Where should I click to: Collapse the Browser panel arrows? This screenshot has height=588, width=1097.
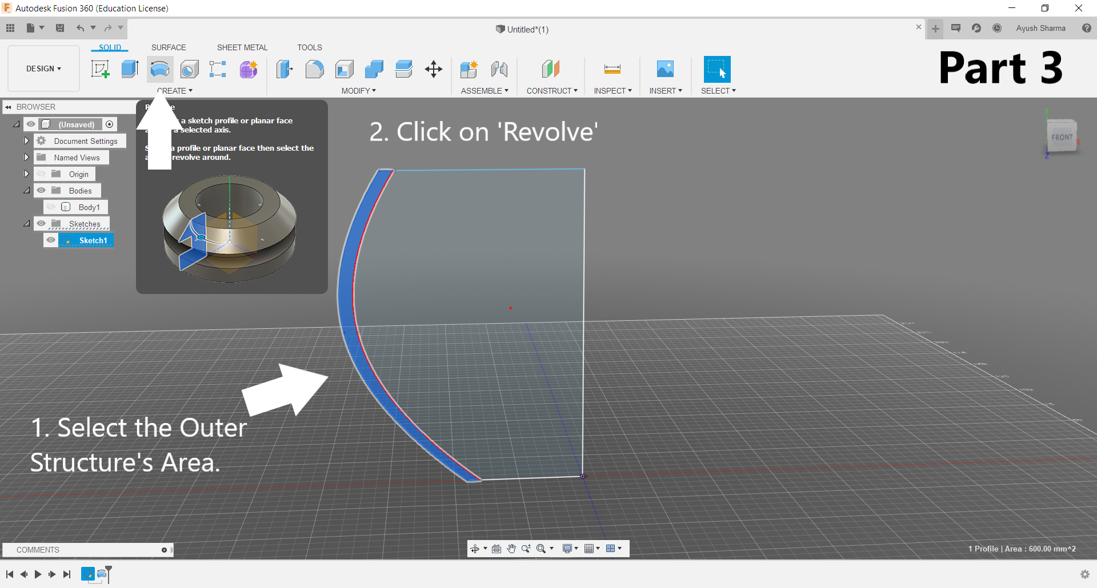[x=9, y=107]
